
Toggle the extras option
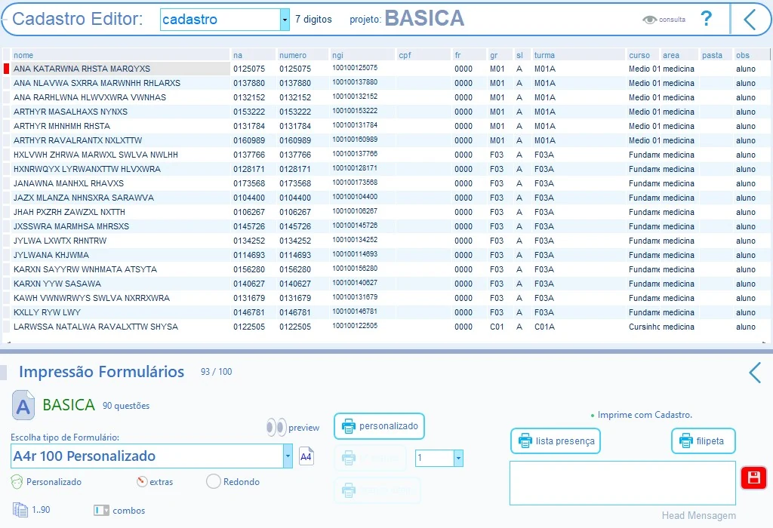pyautogui.click(x=142, y=481)
